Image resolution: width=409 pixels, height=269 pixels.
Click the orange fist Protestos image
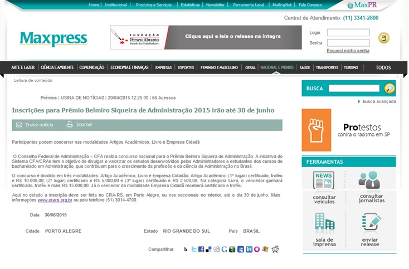(317, 130)
